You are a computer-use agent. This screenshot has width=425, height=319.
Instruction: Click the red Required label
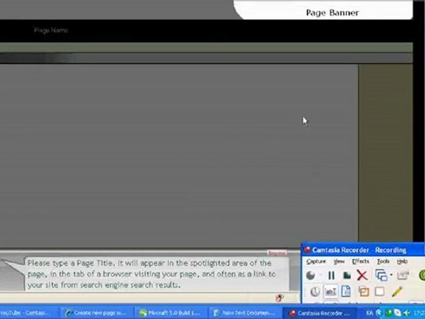tap(277, 253)
